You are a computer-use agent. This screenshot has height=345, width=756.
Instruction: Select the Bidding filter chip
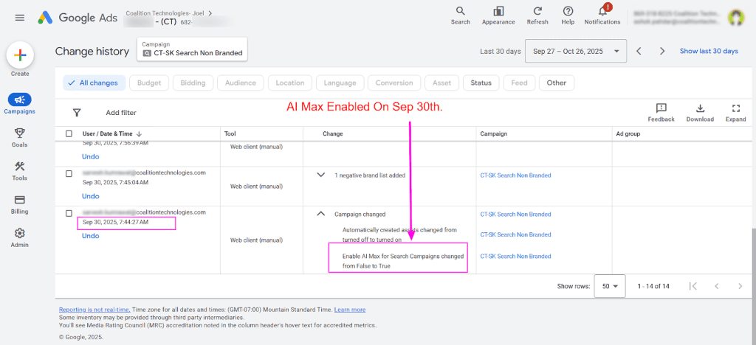coord(193,83)
